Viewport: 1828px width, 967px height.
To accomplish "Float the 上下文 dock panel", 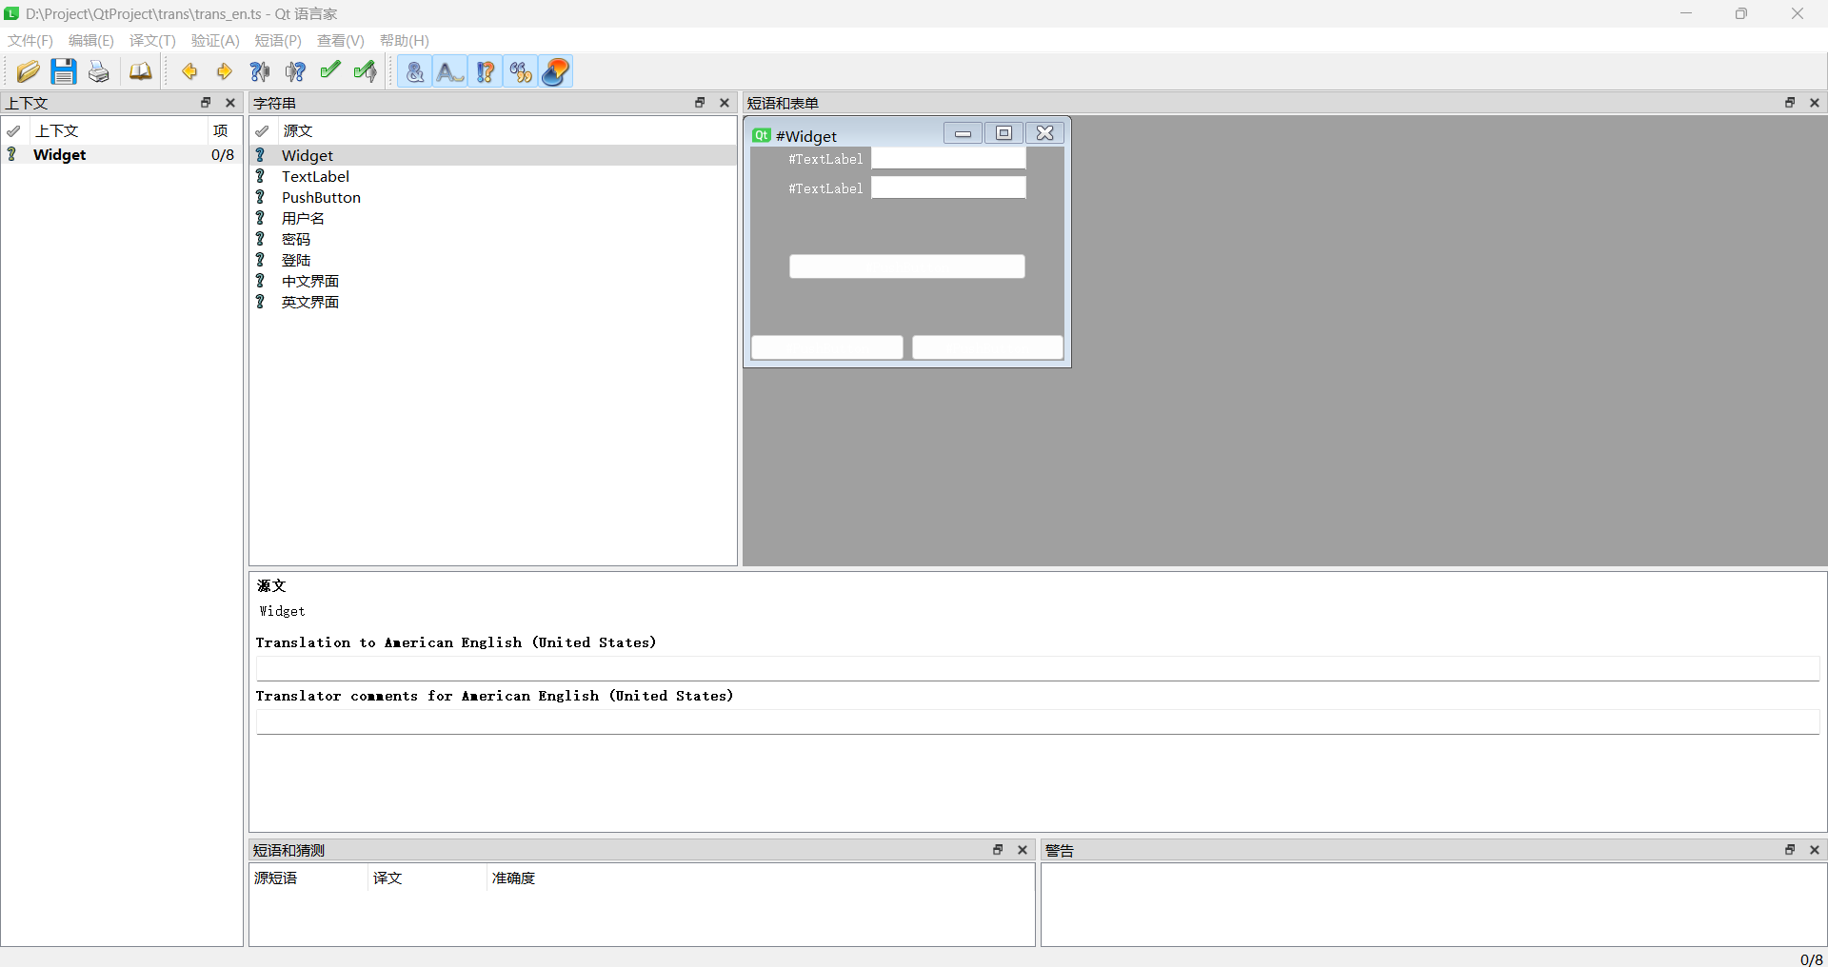I will pyautogui.click(x=206, y=103).
